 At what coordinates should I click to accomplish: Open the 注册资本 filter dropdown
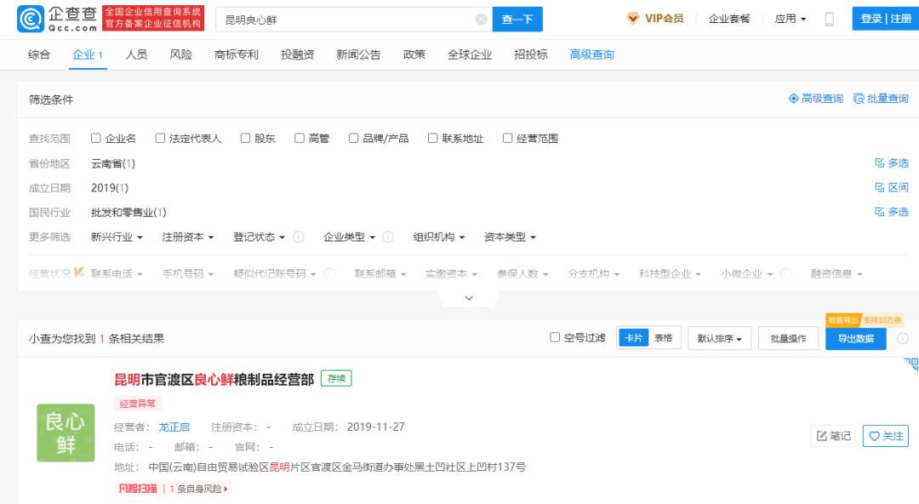coord(188,237)
